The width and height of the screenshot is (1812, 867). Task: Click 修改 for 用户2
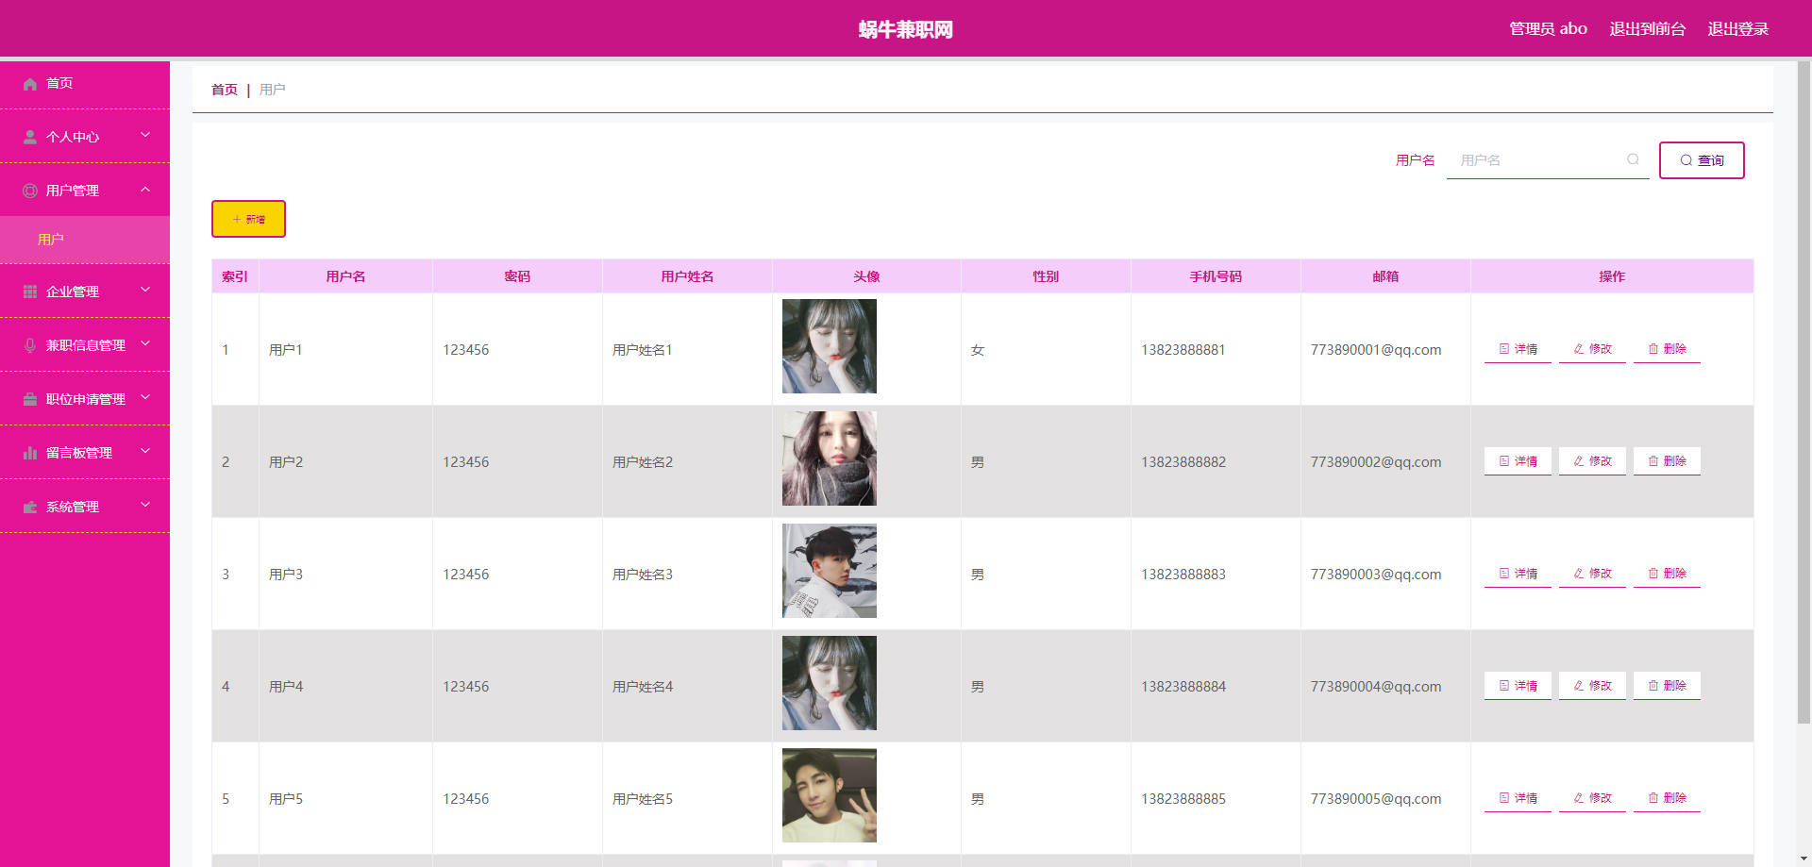1592,461
